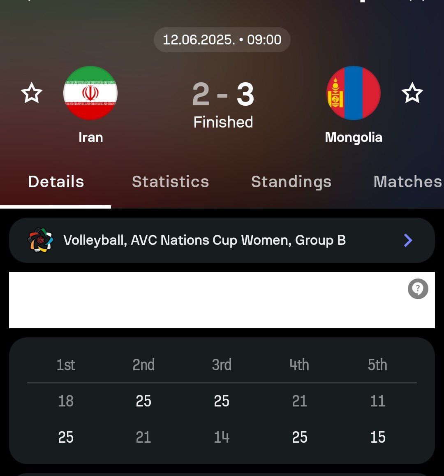The width and height of the screenshot is (444, 476).
Task: Open Mongolia team via flag icon
Action: [x=354, y=93]
